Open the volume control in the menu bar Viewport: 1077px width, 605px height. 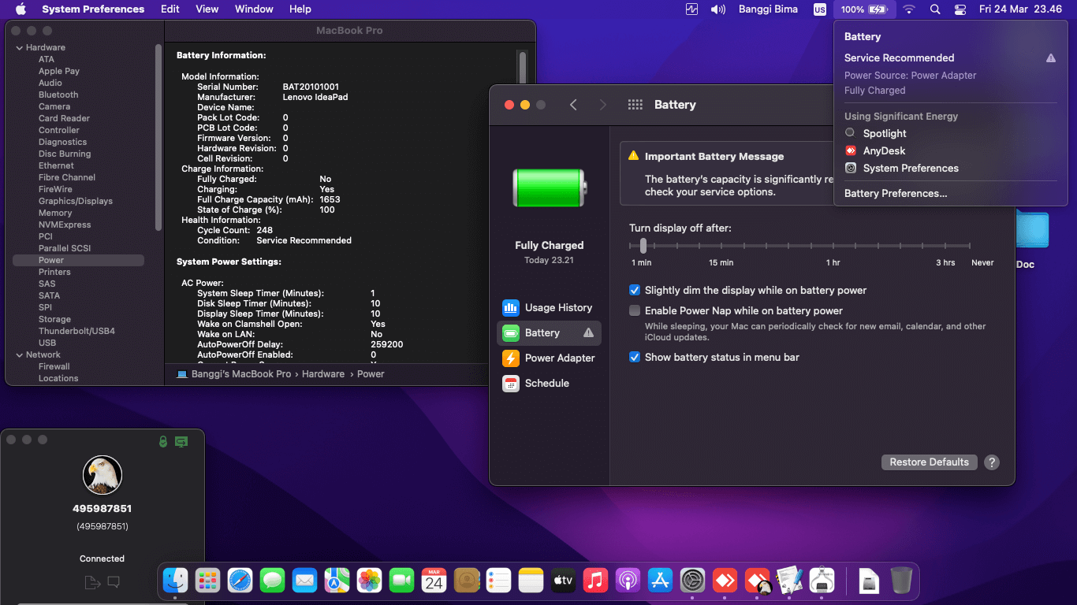[x=717, y=9]
